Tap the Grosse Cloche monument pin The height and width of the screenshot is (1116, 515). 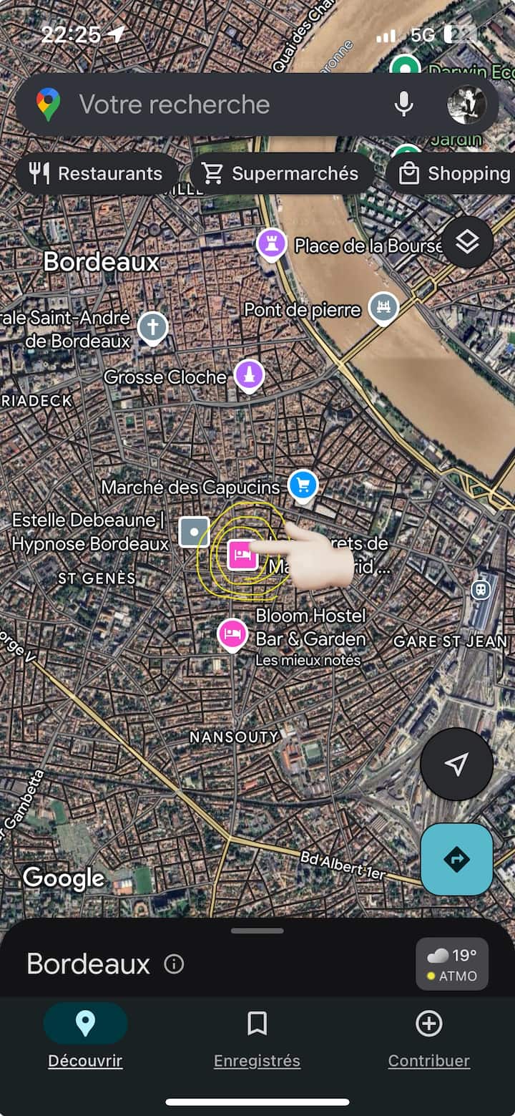click(249, 376)
